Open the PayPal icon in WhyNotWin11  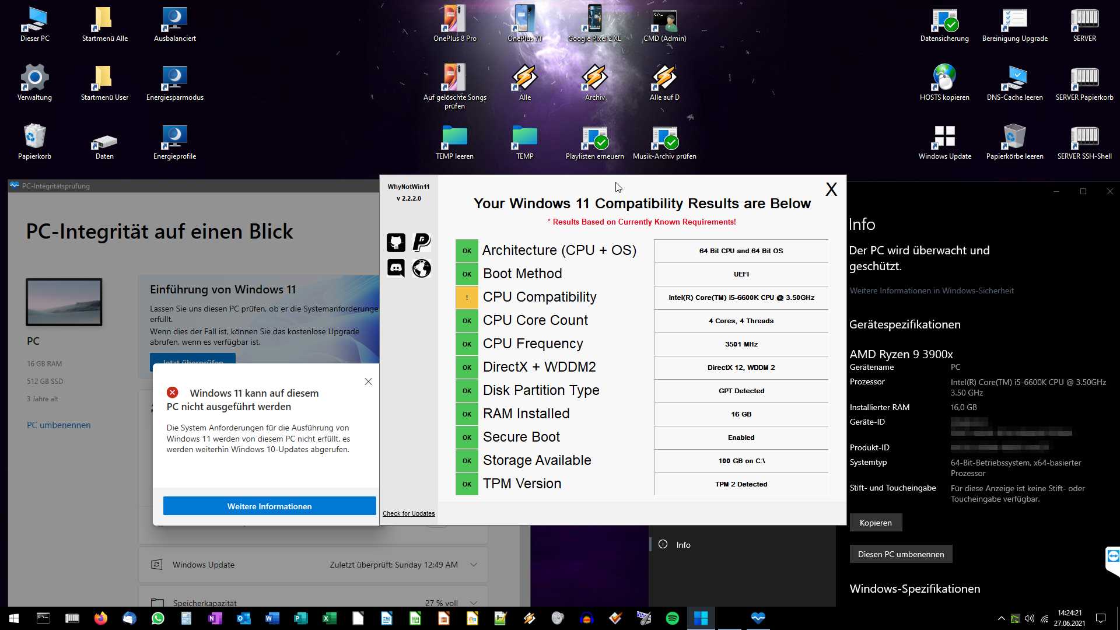click(421, 242)
